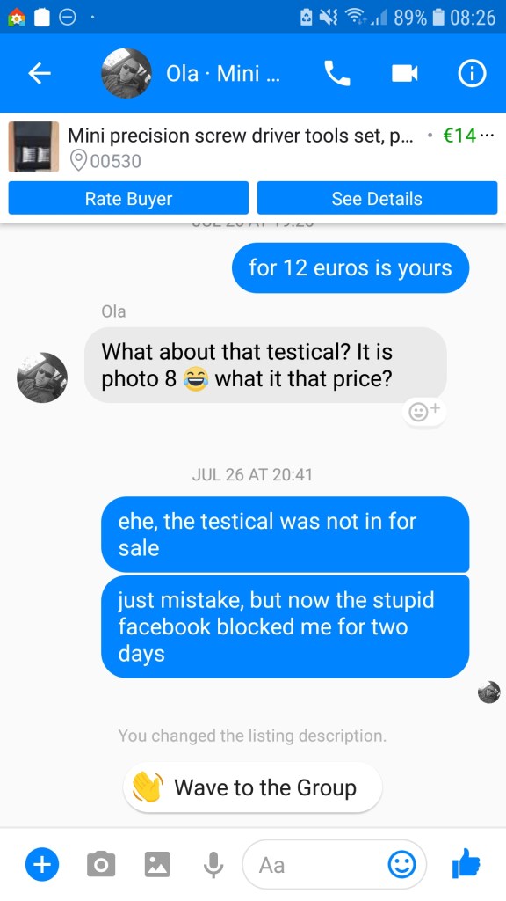This screenshot has width=506, height=901.
Task: Open the emoji picker in the message field
Action: [401, 864]
